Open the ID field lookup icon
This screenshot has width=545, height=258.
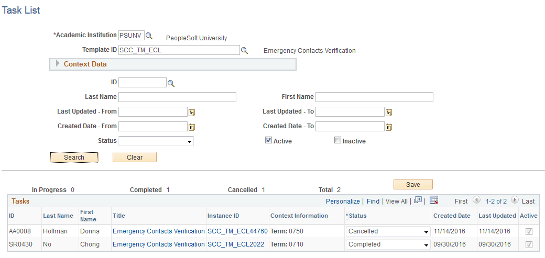pyautogui.click(x=170, y=83)
